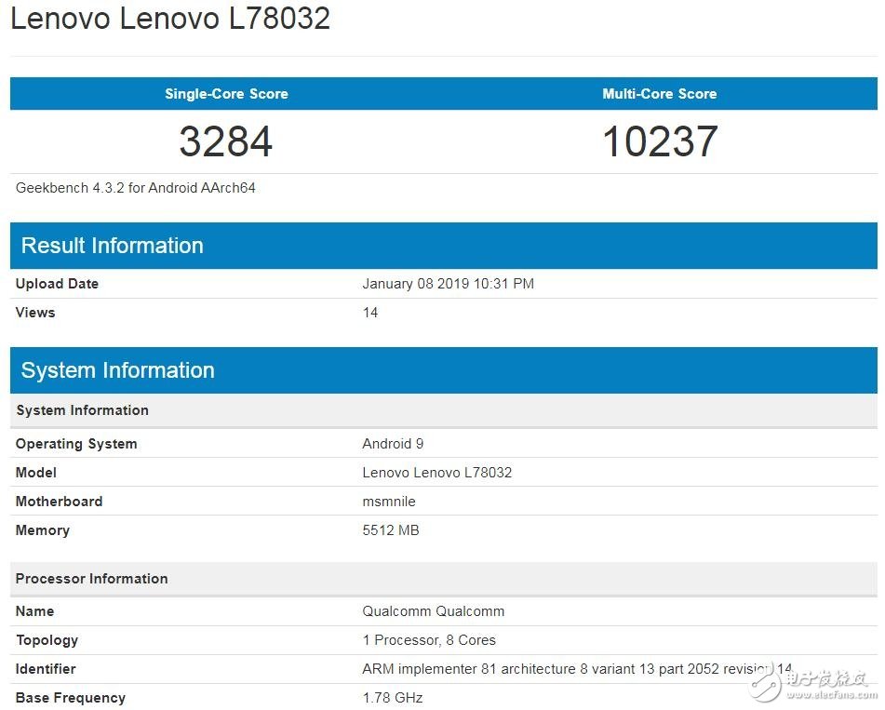Click the page title heading at top
This screenshot has width=885, height=710.
coord(170,19)
